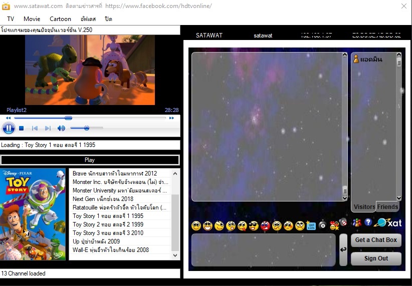Click down arrow of movie list scrollbar
Image resolution: width=412 pixels, height=286 pixels.
[175, 255]
